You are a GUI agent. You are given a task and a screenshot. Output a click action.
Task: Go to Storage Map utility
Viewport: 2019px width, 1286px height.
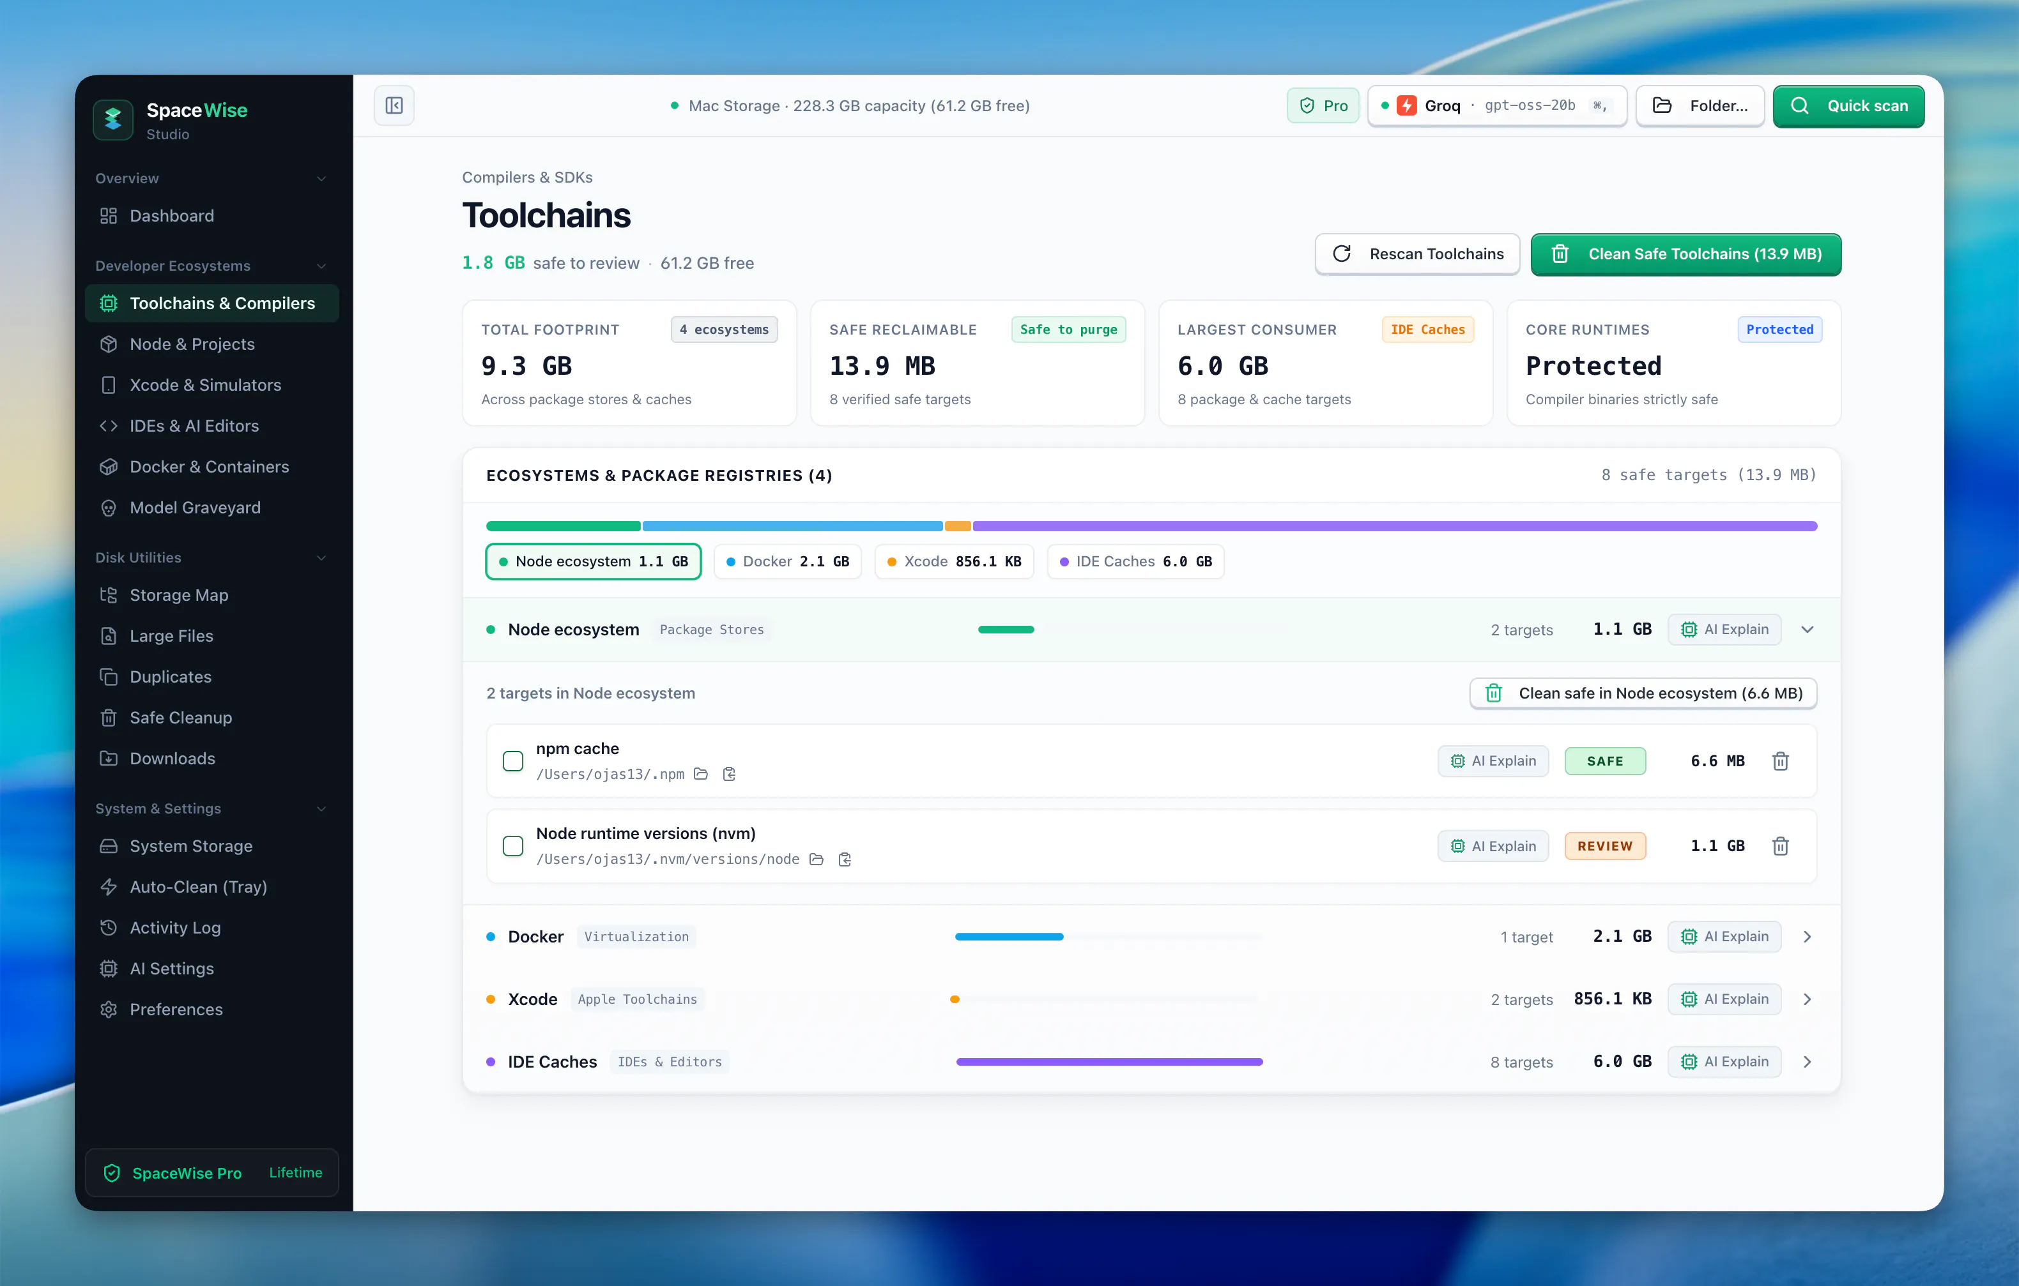pyautogui.click(x=211, y=595)
